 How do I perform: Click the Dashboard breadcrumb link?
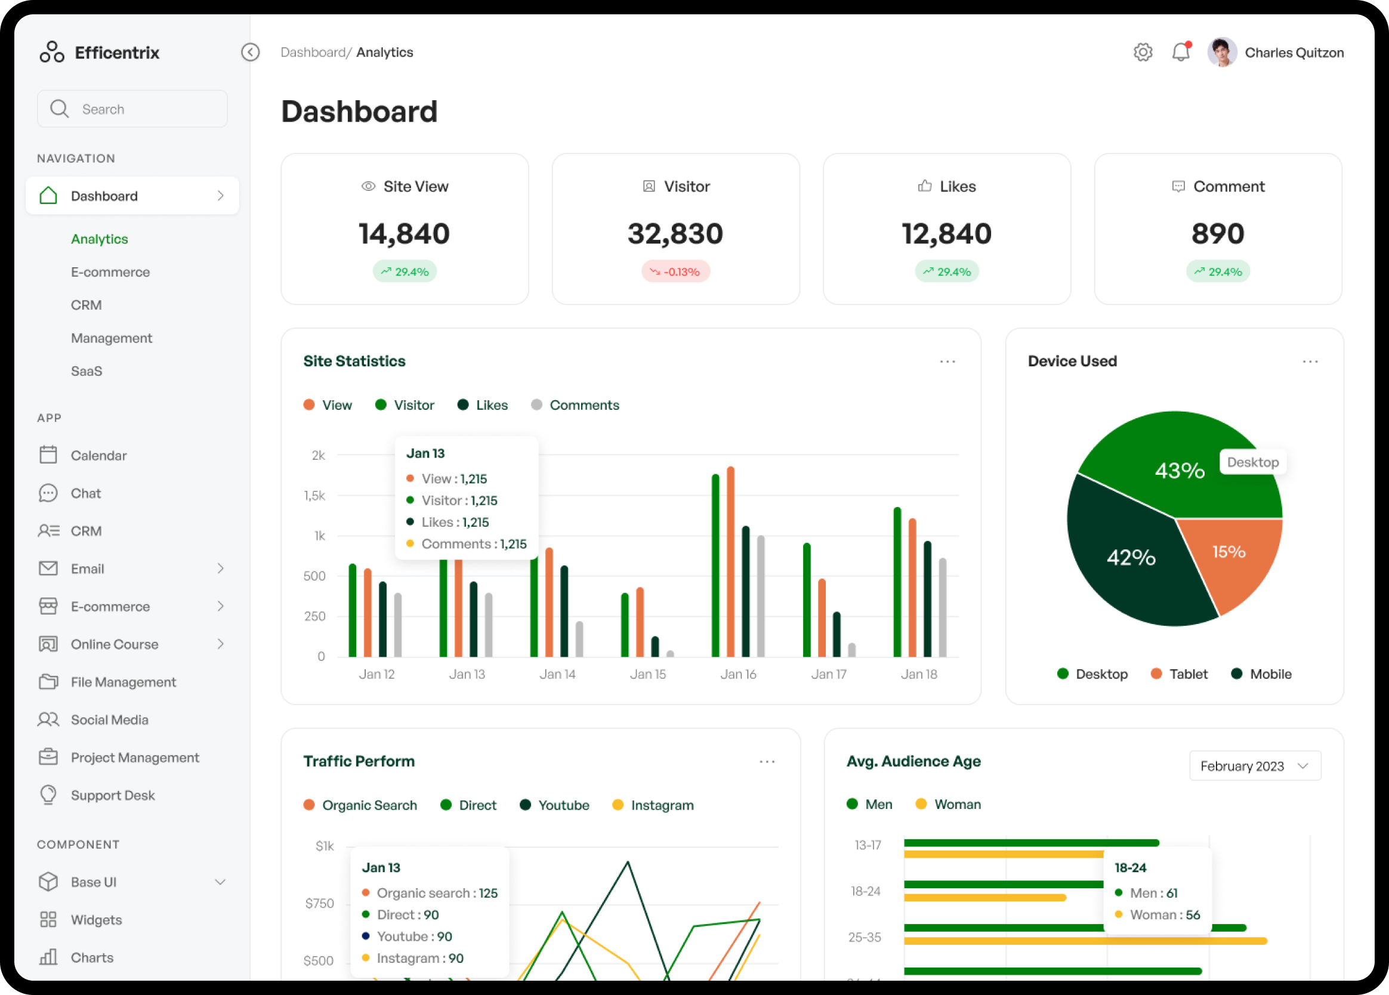coord(313,52)
